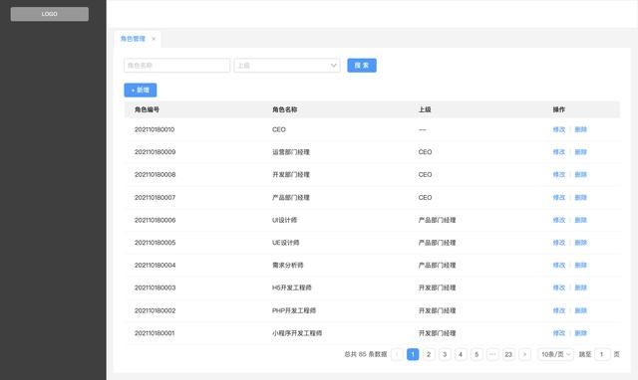Select page 5 in the pagination

477,354
